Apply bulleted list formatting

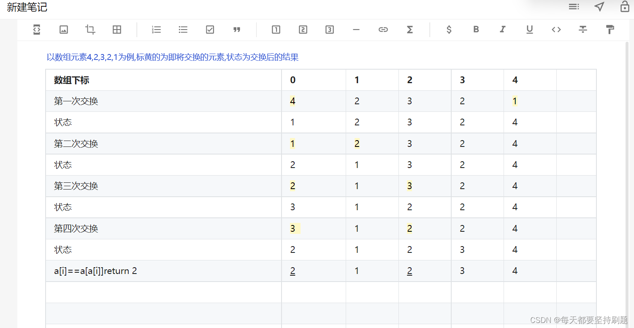[183, 30]
